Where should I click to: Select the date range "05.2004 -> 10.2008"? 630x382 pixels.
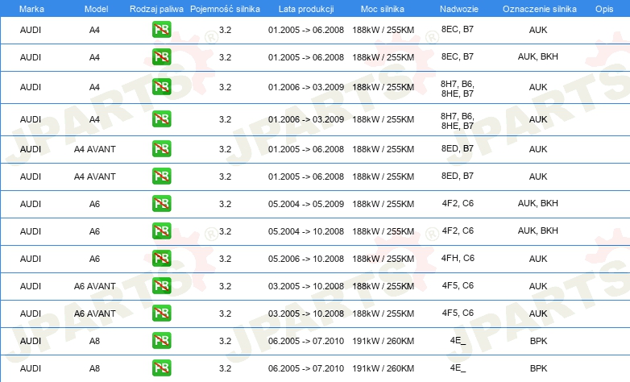pos(306,231)
